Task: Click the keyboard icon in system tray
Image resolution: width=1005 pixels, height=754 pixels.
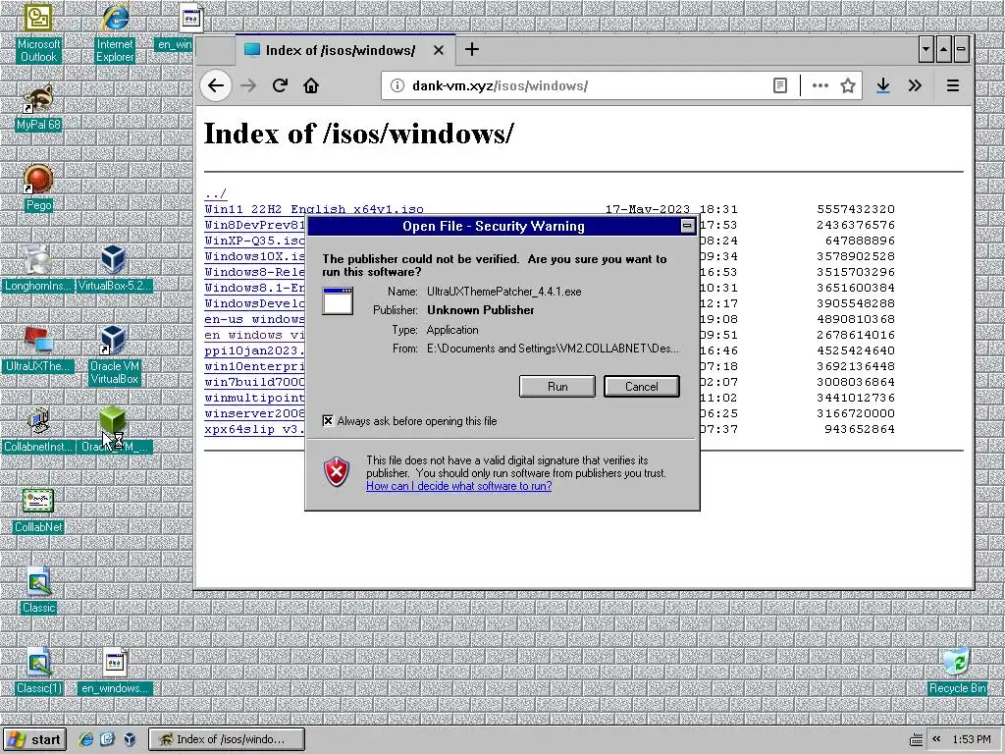Action: tap(916, 740)
